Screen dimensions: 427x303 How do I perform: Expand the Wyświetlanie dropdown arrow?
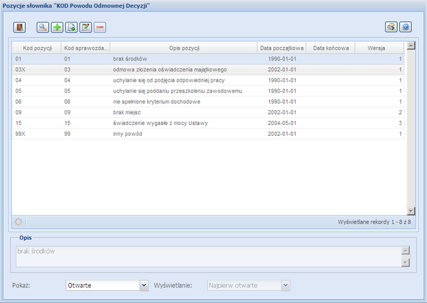click(x=286, y=285)
